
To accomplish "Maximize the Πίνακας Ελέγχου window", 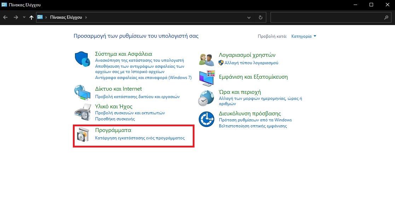I will [x=371, y=5].
